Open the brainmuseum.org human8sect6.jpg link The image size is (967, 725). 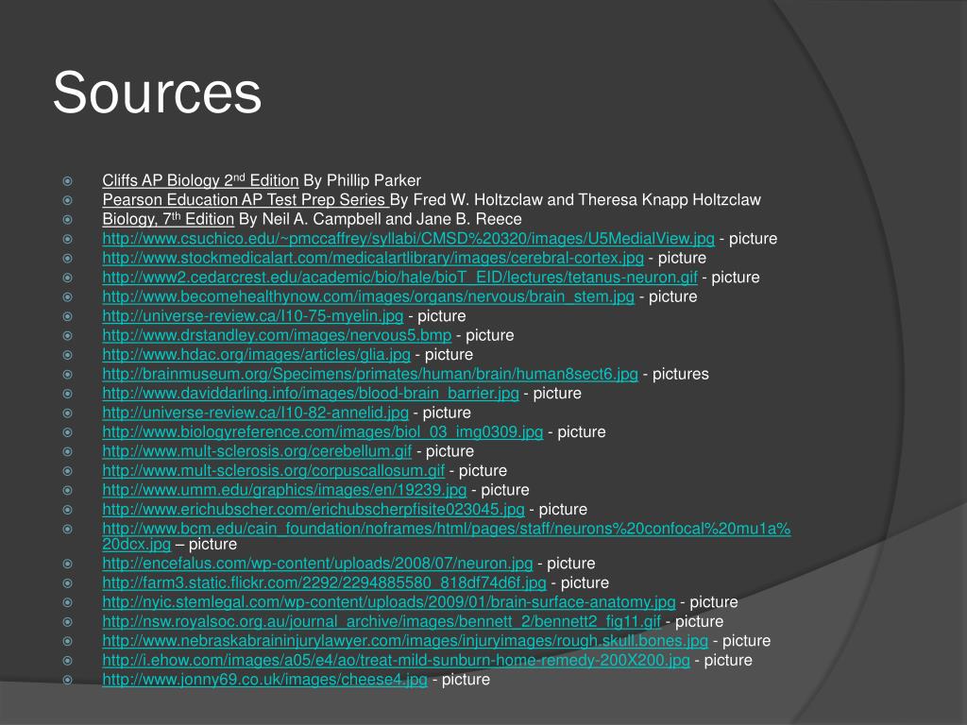(x=370, y=374)
